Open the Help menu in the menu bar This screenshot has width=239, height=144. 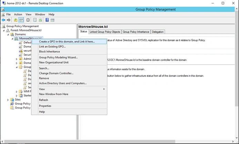click(51, 14)
